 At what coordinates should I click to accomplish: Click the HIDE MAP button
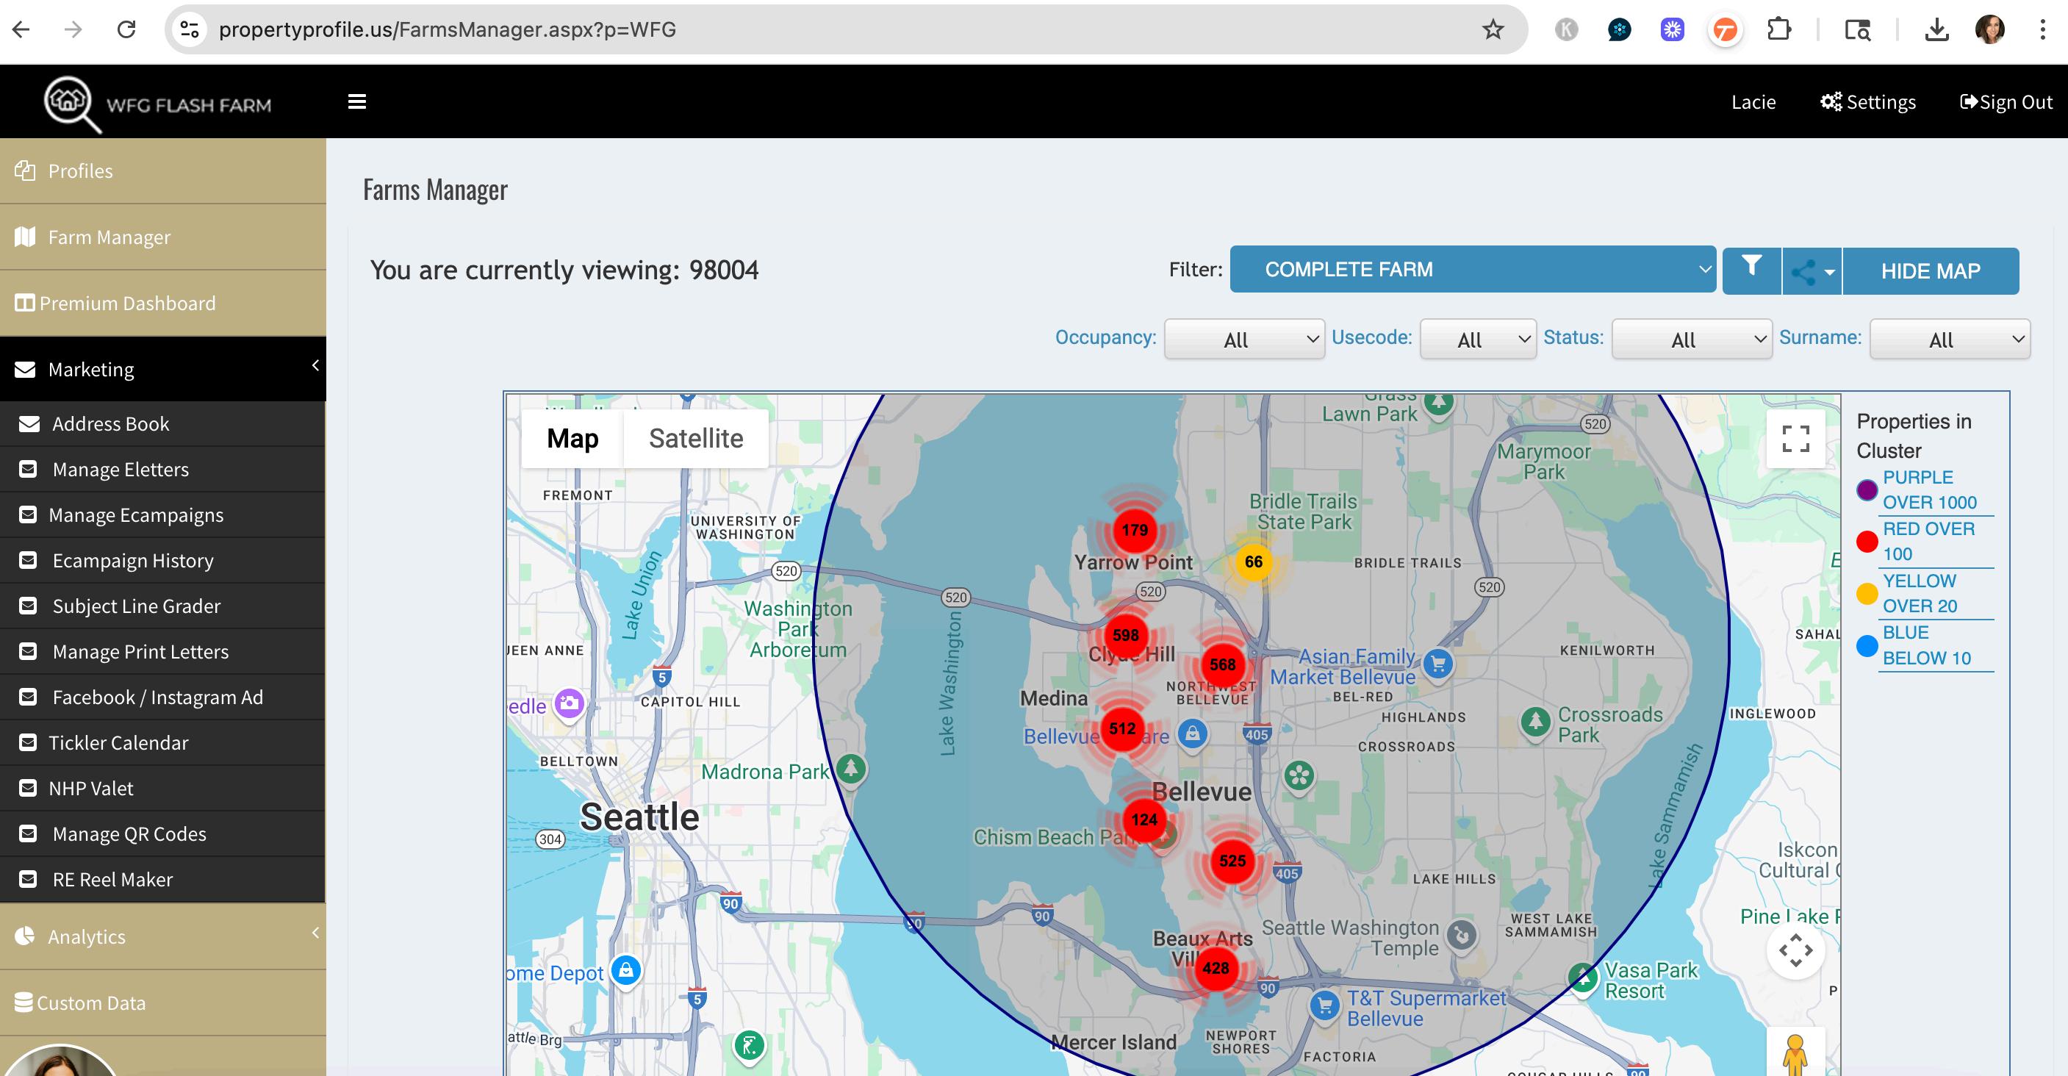pos(1930,271)
